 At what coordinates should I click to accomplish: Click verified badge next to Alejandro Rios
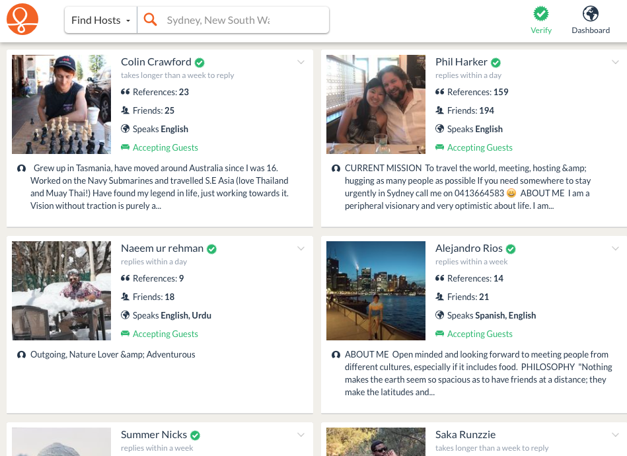[511, 248]
